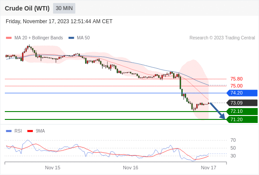Click the red 75.80 resistance label

pyautogui.click(x=236, y=79)
